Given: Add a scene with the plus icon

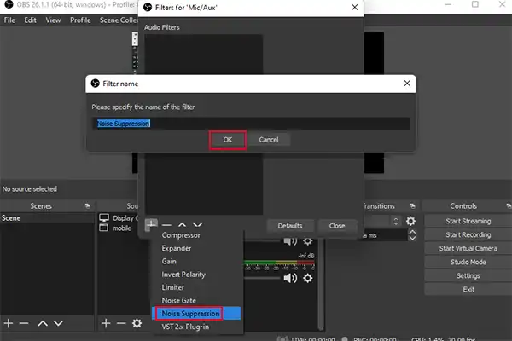Looking at the screenshot, I should click(9, 323).
